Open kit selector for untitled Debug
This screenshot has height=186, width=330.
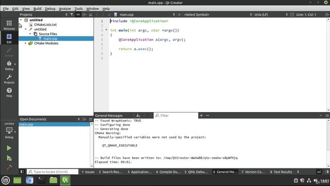[9, 130]
